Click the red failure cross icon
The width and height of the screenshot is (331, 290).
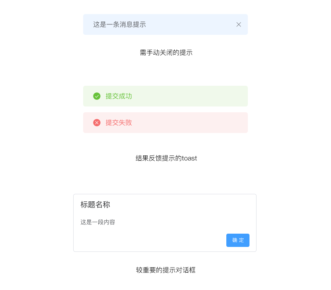click(97, 123)
